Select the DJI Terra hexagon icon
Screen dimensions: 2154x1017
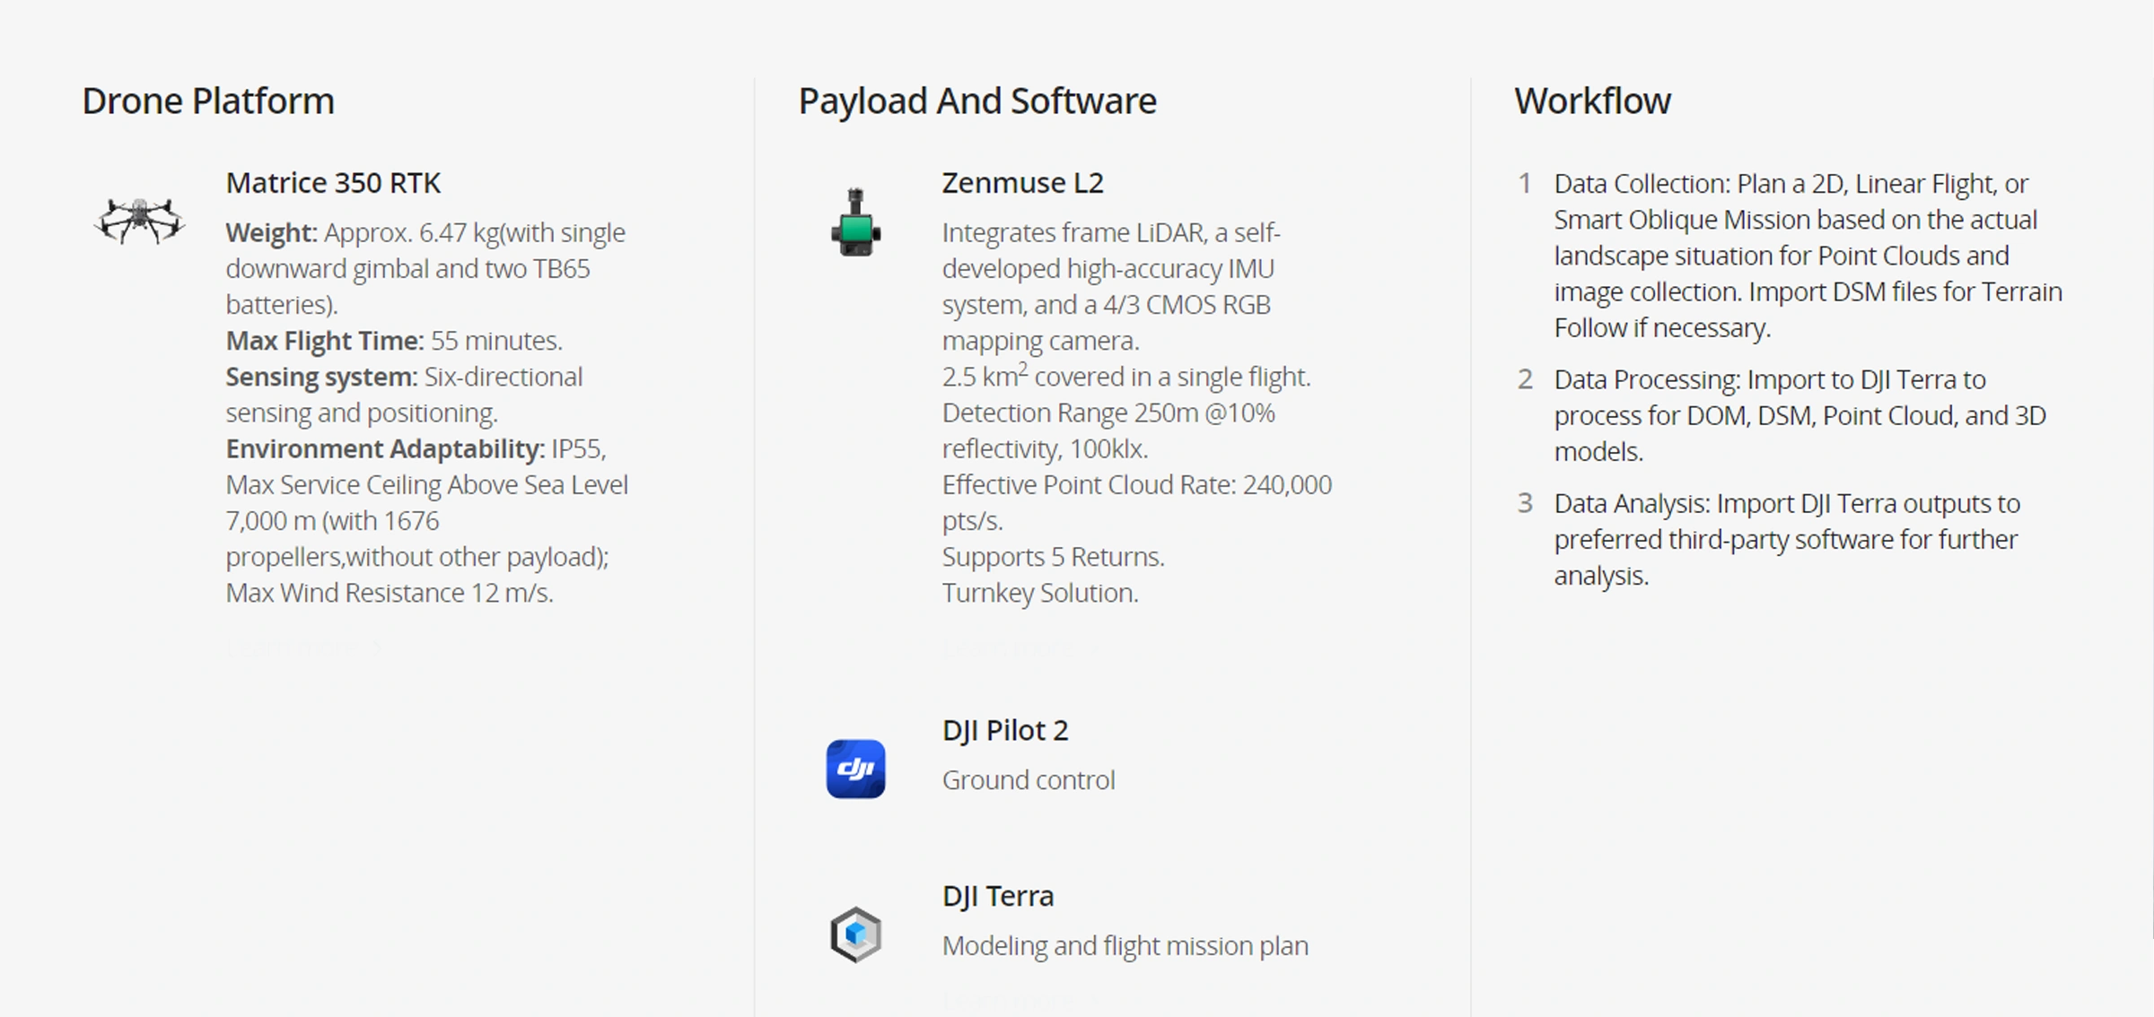[x=855, y=934]
